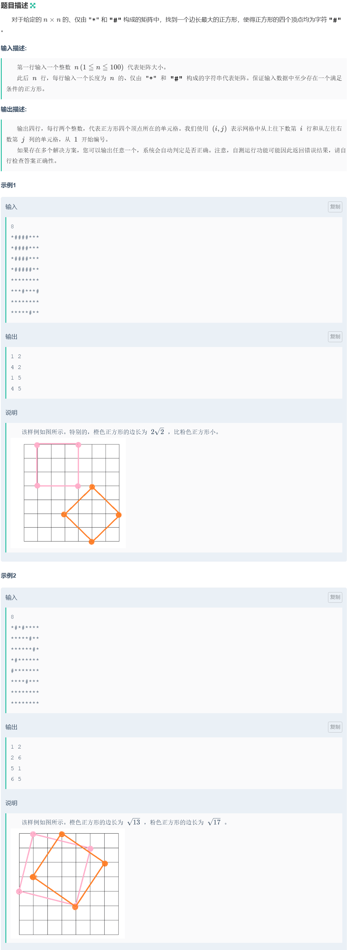Viewport: 350px width, 950px height.
Task: Click the 复制 button for 示例1 input
Action: point(335,207)
